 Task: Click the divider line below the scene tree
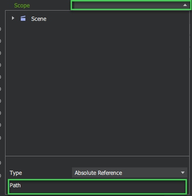[97, 156]
